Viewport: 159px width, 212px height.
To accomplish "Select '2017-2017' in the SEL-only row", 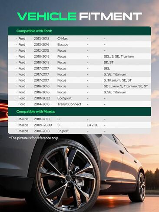I will (42, 68).
